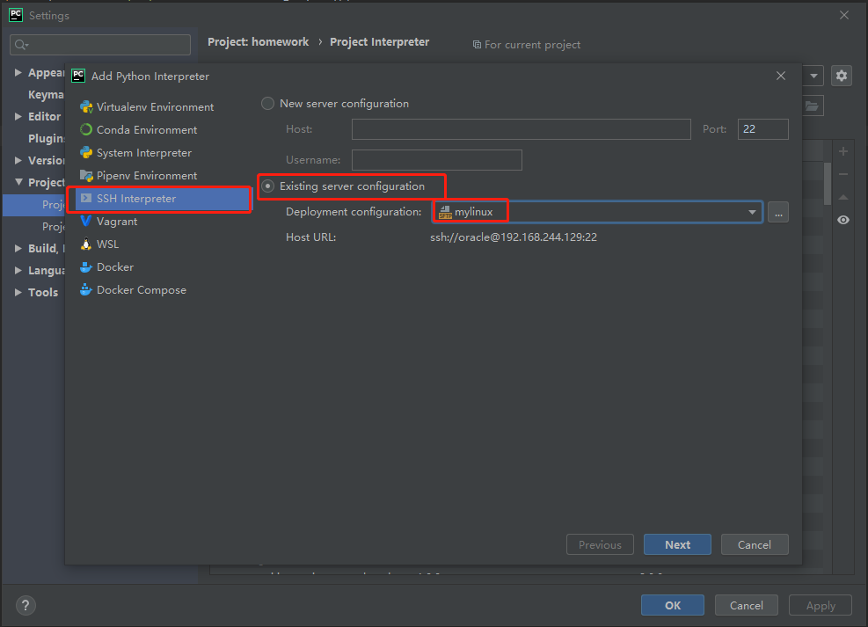Select the WSL interpreter option
The height and width of the screenshot is (627, 868).
pos(107,244)
